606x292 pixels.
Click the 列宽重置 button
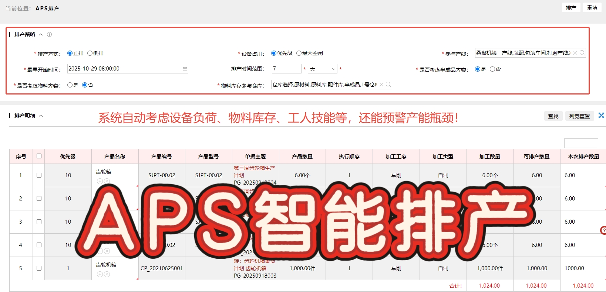(x=580, y=116)
